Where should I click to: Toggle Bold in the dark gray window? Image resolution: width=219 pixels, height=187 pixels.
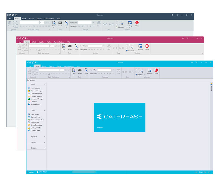click(21, 26)
